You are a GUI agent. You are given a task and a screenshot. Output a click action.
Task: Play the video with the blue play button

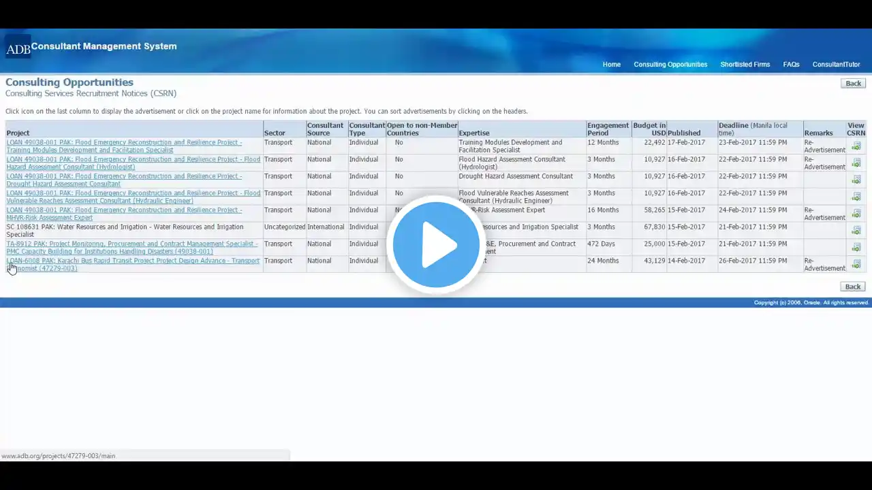[x=436, y=244]
